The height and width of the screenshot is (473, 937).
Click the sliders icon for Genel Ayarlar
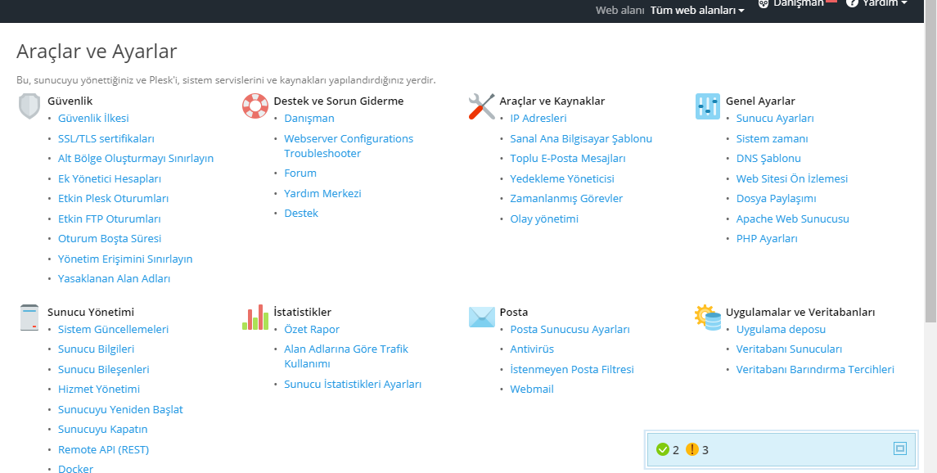coord(708,106)
